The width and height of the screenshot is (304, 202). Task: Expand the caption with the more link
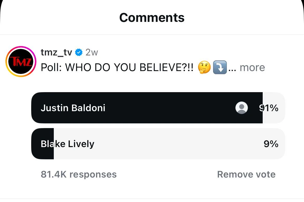pyautogui.click(x=252, y=67)
